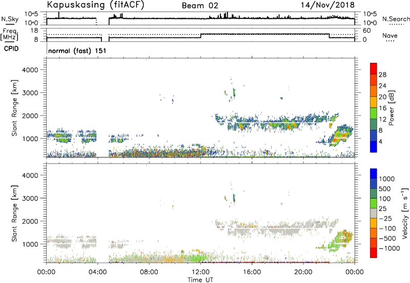Click the '16:00' time axis label

(252, 272)
